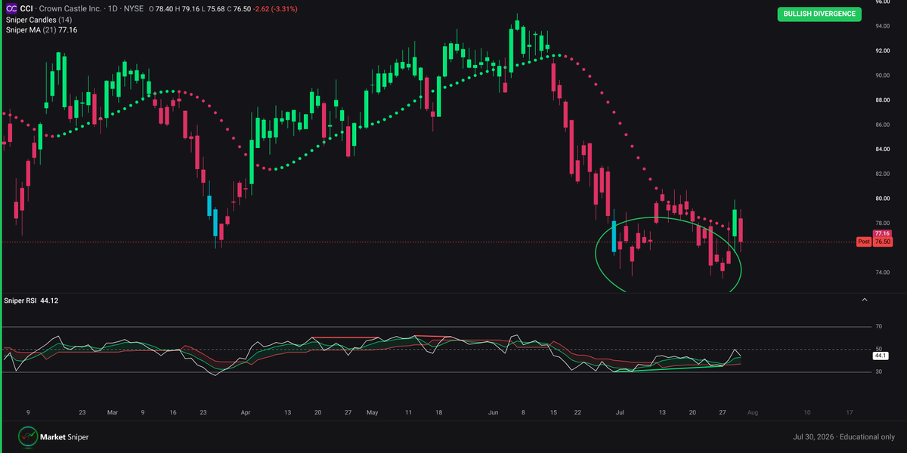Click the Jun date axis label
This screenshot has height=453, width=907.
click(494, 413)
